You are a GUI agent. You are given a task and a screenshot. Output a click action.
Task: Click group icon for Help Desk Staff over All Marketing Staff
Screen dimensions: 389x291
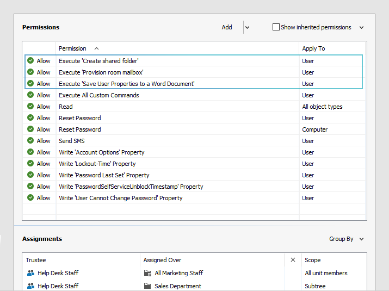coord(31,273)
